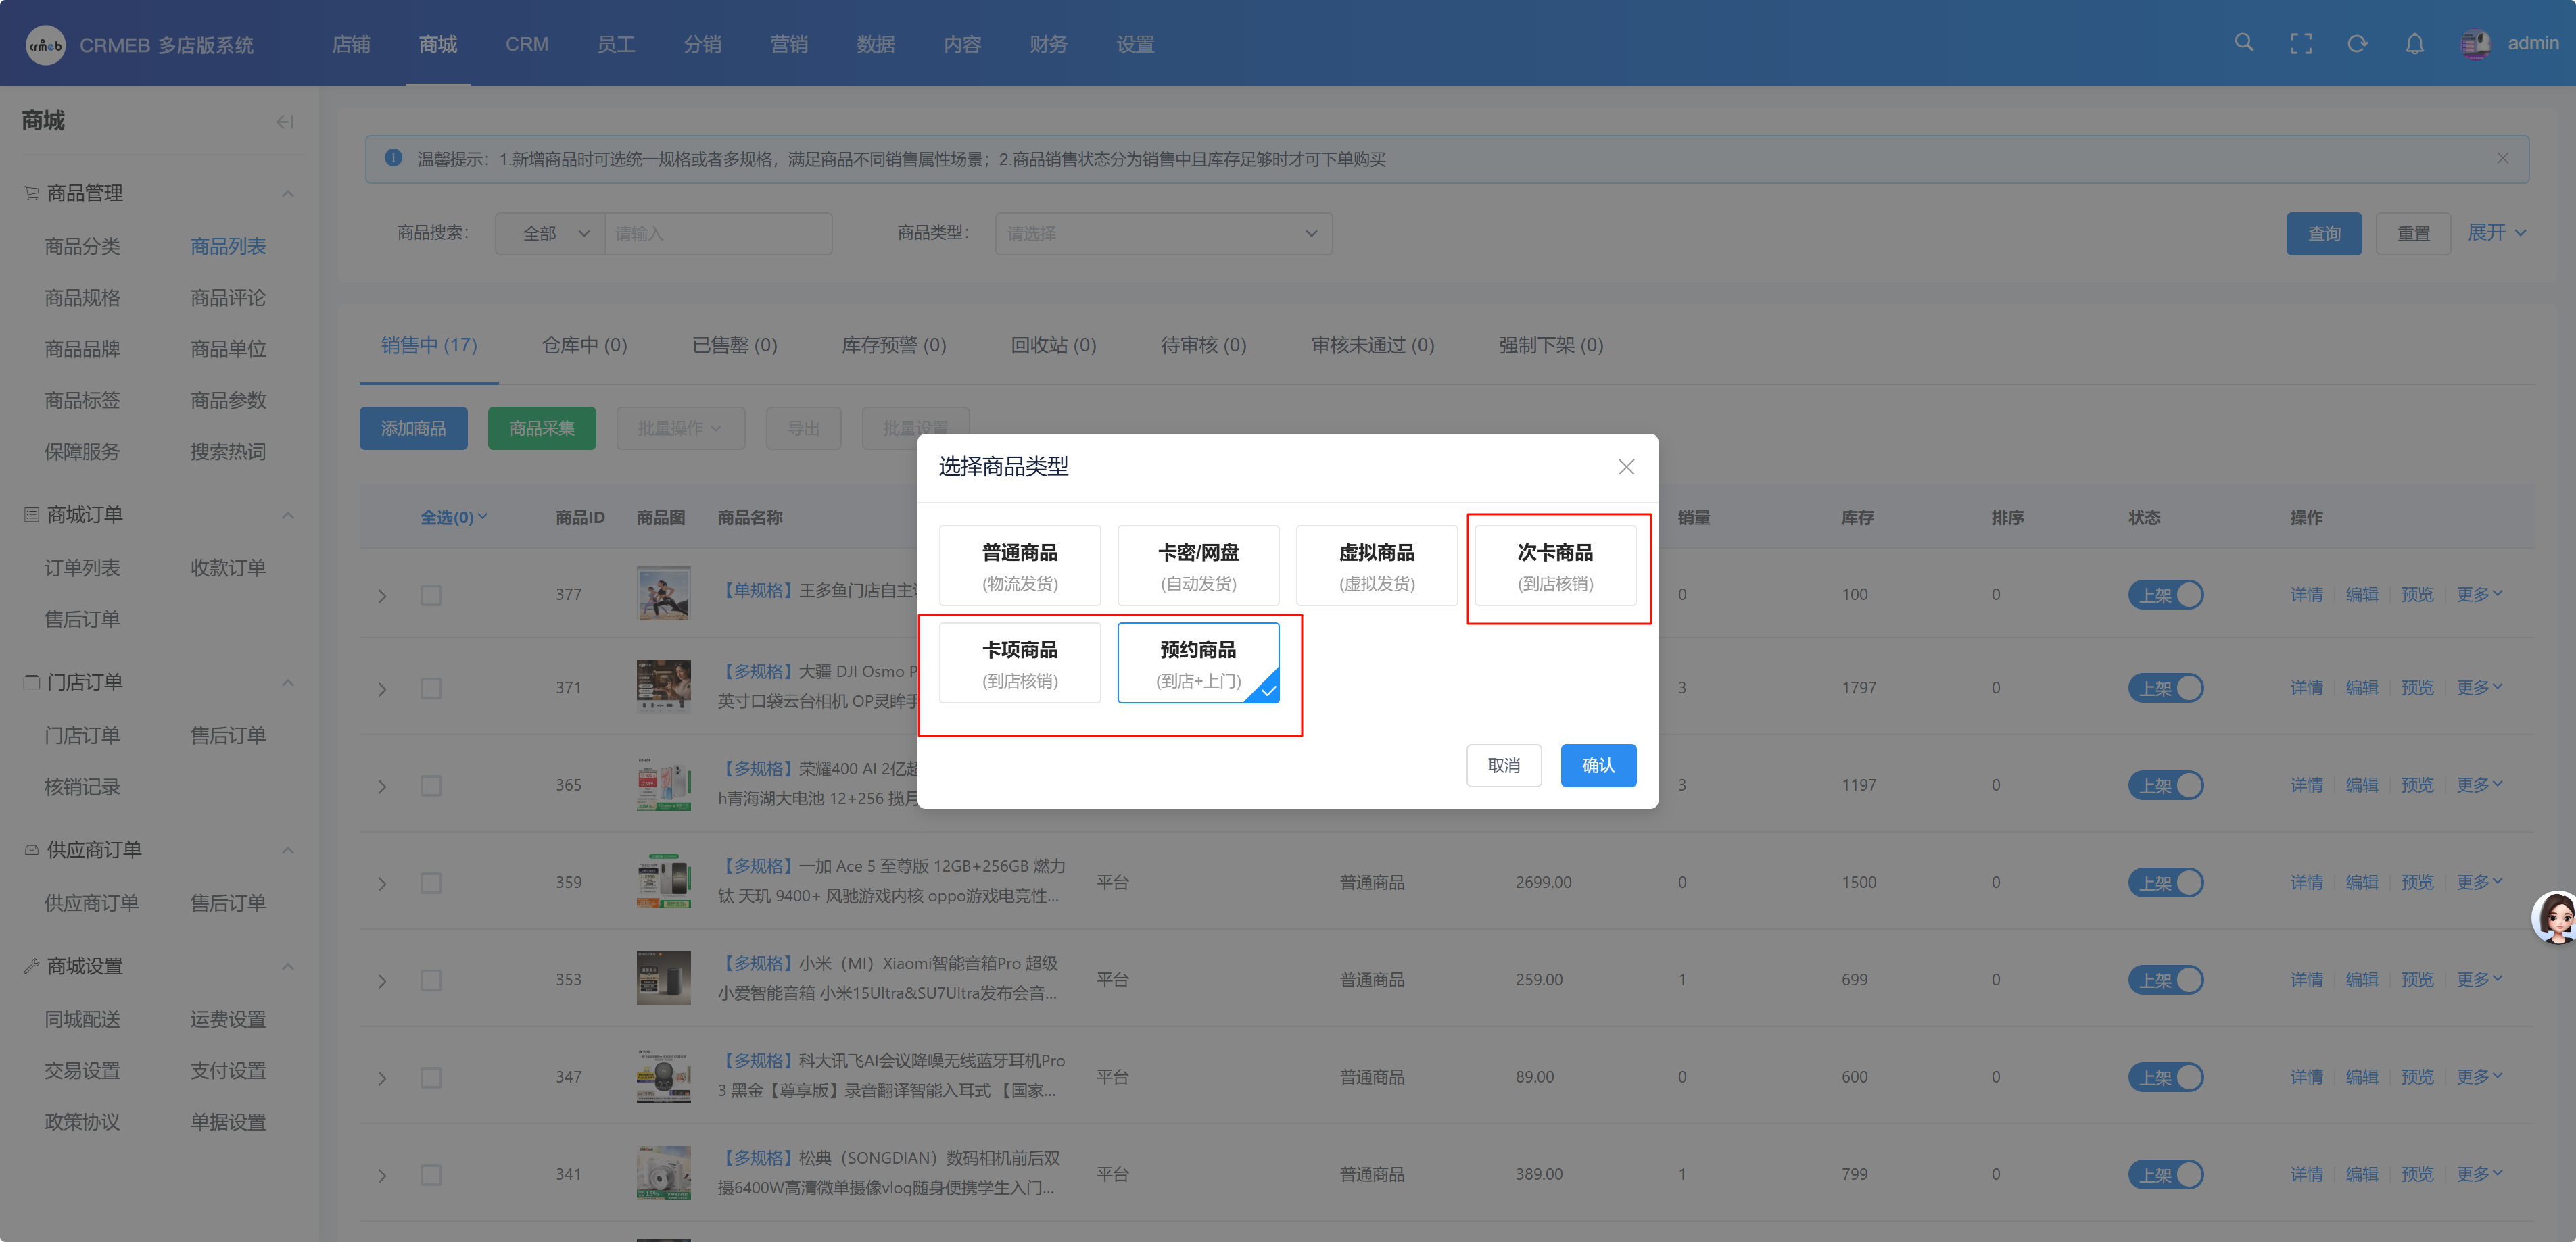This screenshot has height=1242, width=2576.
Task: Switch to 回收站 (0) tab
Action: pos(1053,345)
